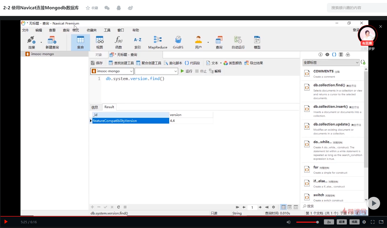Insert the db.collection.find() snippet

click(333, 91)
